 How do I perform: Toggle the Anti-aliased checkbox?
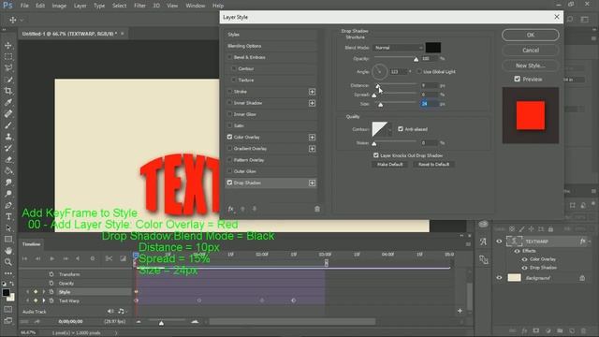point(401,129)
